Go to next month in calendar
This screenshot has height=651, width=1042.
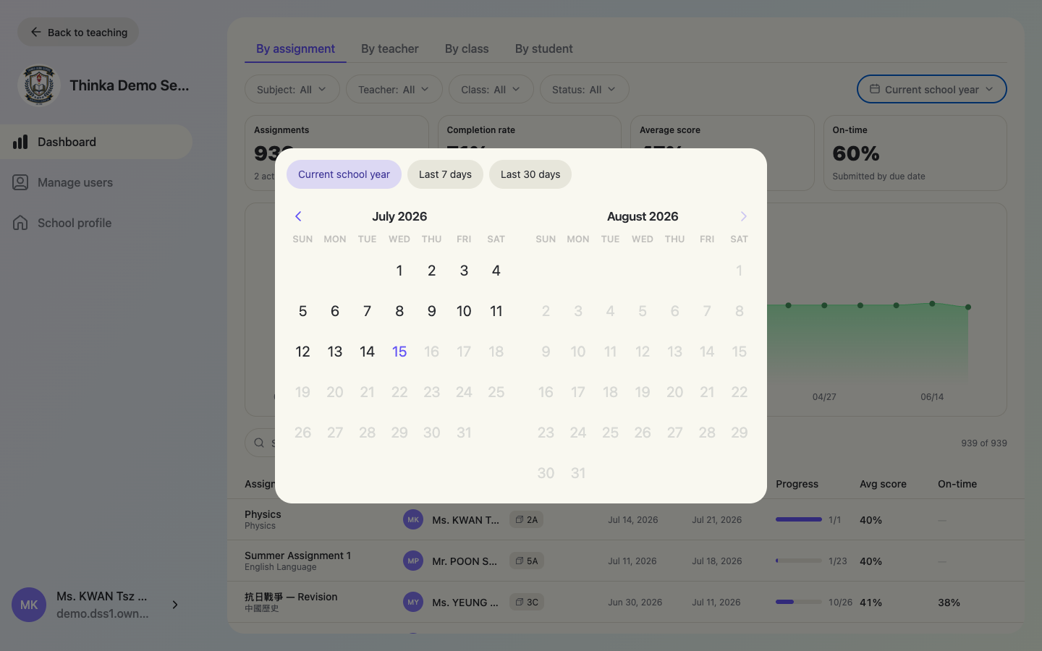(x=743, y=216)
